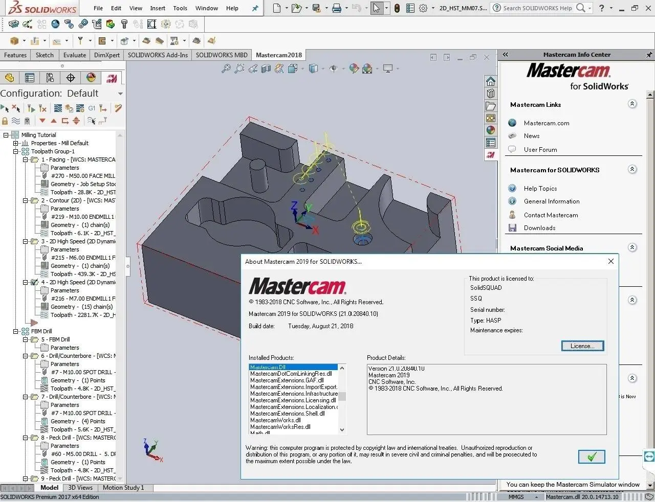
Task: Close the About Mastercam 2019 dialog
Action: [x=610, y=261]
